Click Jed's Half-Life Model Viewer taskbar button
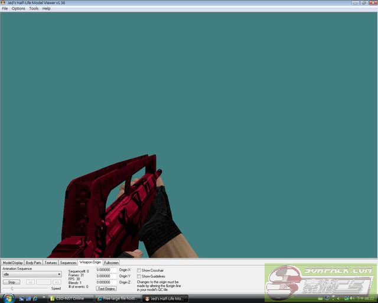 165,299
